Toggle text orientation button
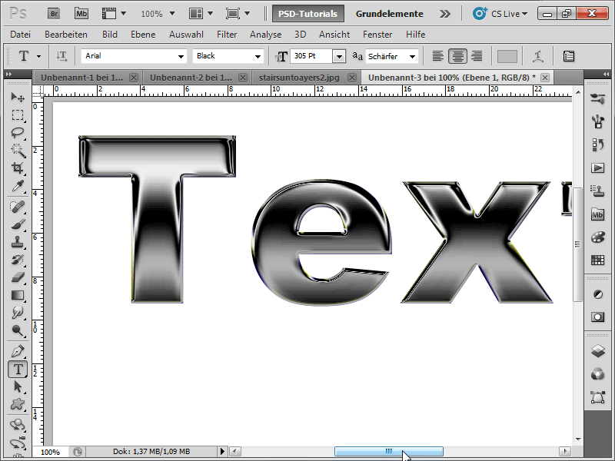 [61, 56]
